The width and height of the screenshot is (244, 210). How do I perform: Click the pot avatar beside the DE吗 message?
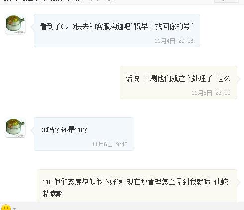click(x=15, y=128)
